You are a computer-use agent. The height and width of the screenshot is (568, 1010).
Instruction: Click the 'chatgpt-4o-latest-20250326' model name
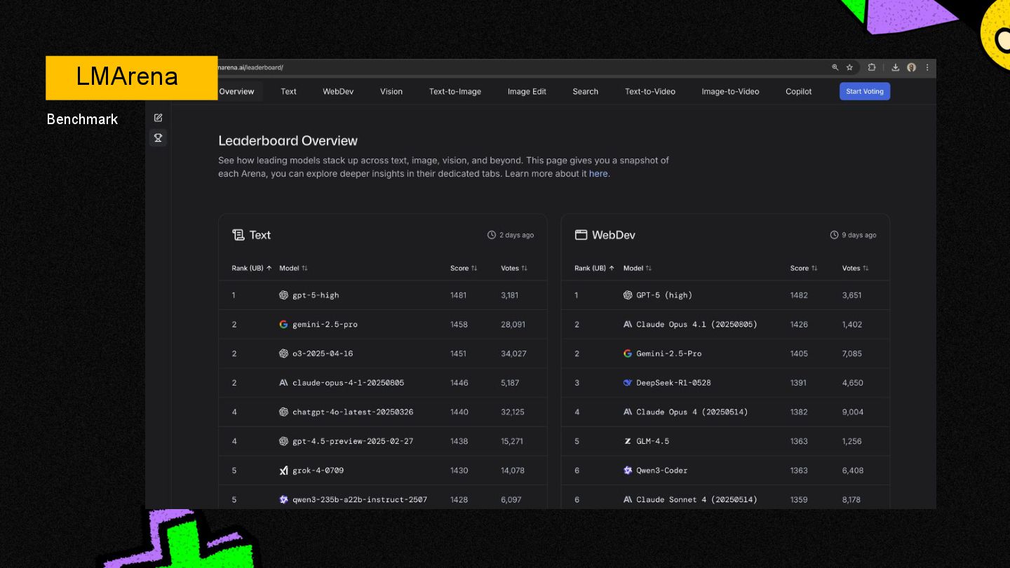tap(353, 412)
